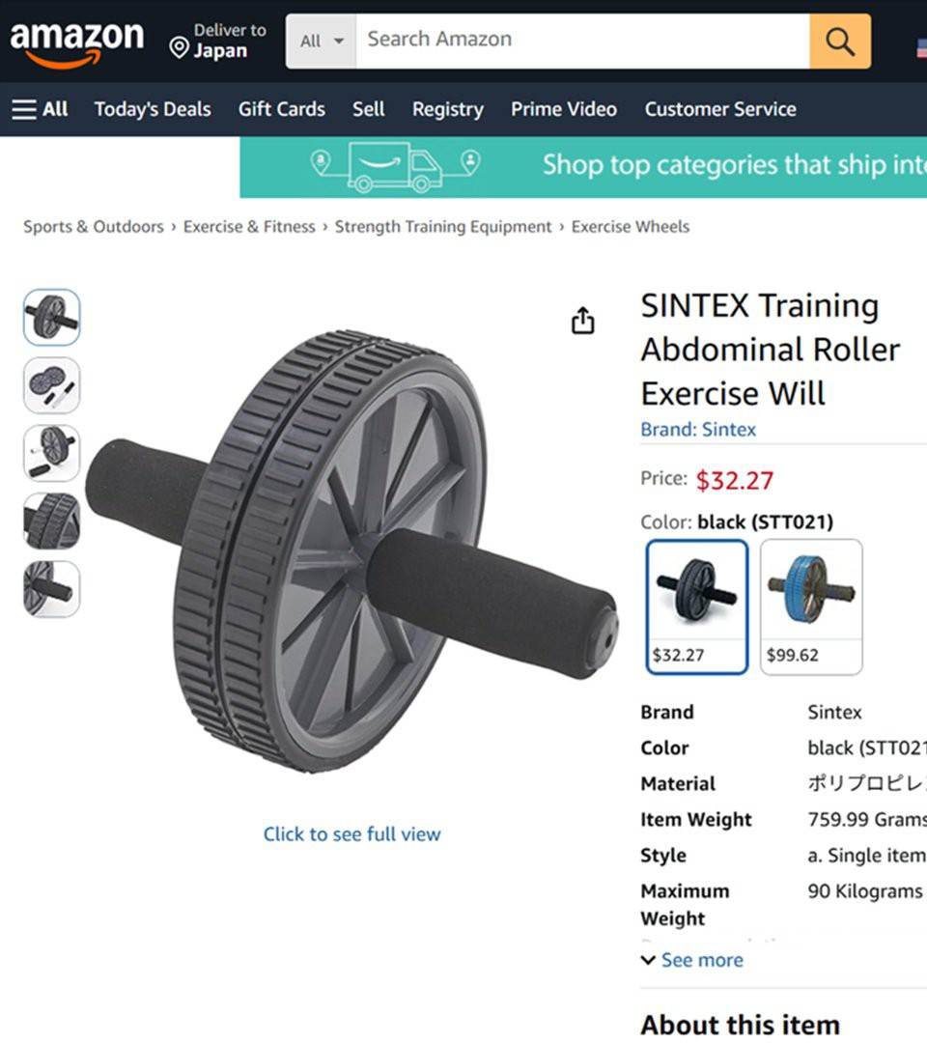Expand See more product details
The height and width of the screenshot is (1043, 927).
coord(692,960)
